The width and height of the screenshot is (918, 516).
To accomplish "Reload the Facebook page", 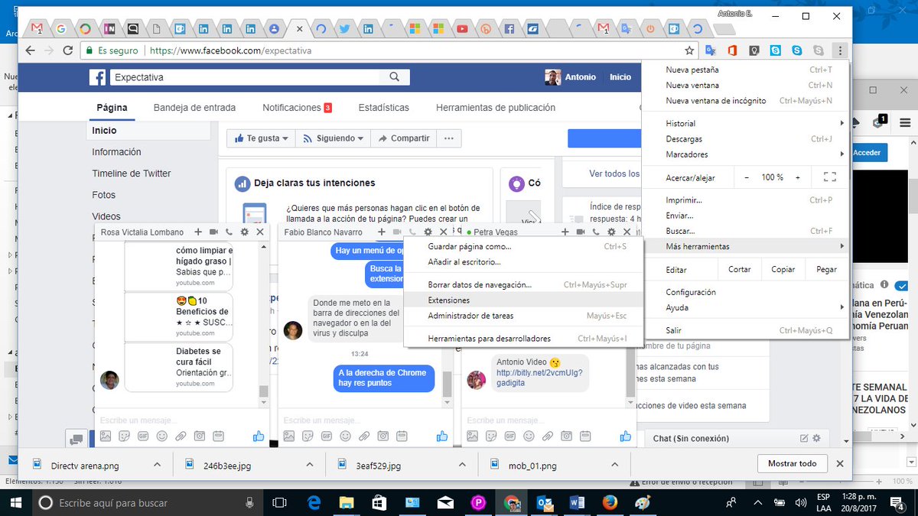I will (x=67, y=50).
